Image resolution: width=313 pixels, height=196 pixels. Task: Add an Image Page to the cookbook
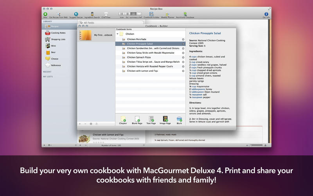pyautogui.click(x=165, y=120)
